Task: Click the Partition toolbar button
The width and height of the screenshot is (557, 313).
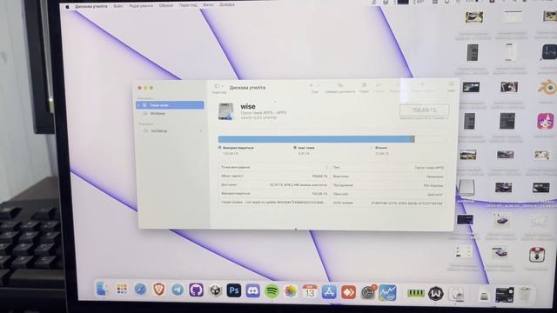Action: click(x=364, y=88)
